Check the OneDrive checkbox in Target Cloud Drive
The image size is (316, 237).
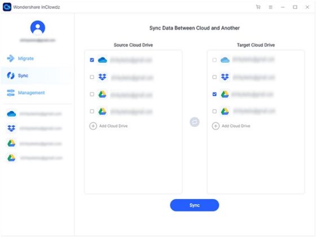[x=214, y=60]
